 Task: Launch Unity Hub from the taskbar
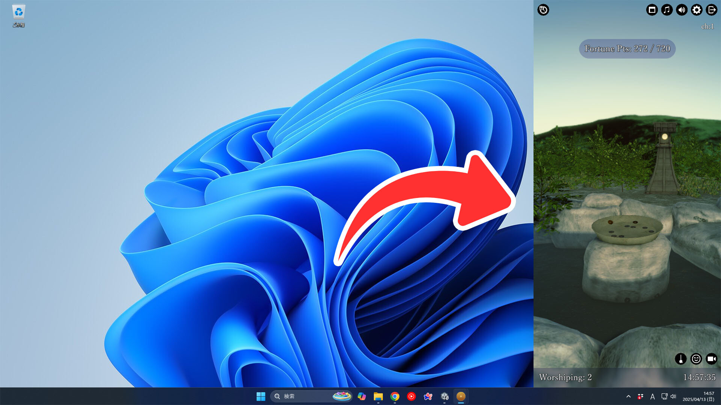(445, 396)
